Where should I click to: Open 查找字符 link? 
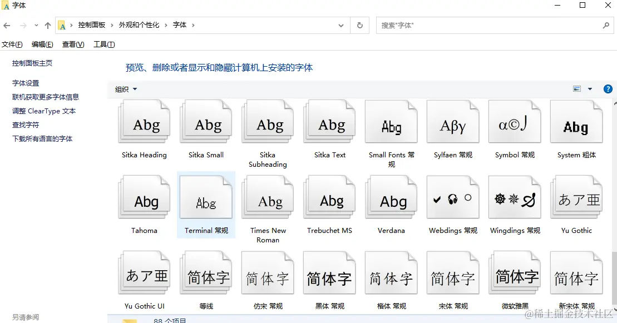(26, 125)
